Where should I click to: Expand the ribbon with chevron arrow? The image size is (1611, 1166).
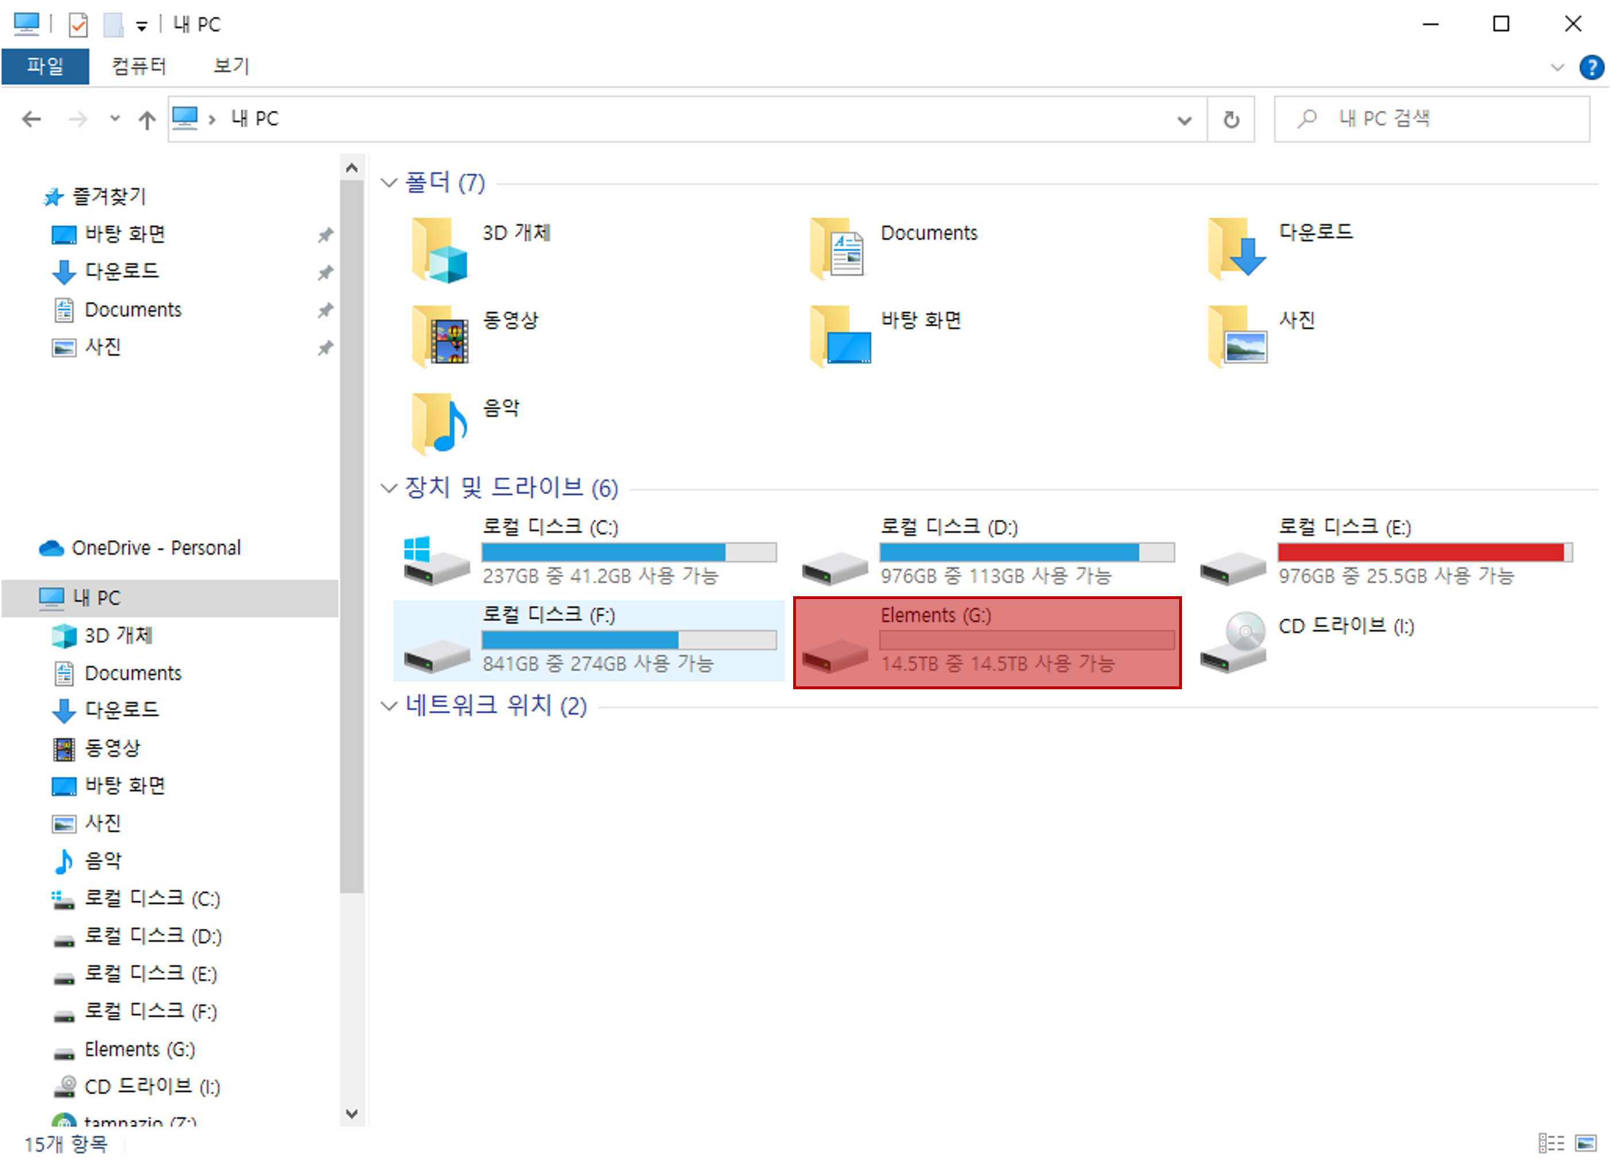click(1557, 68)
